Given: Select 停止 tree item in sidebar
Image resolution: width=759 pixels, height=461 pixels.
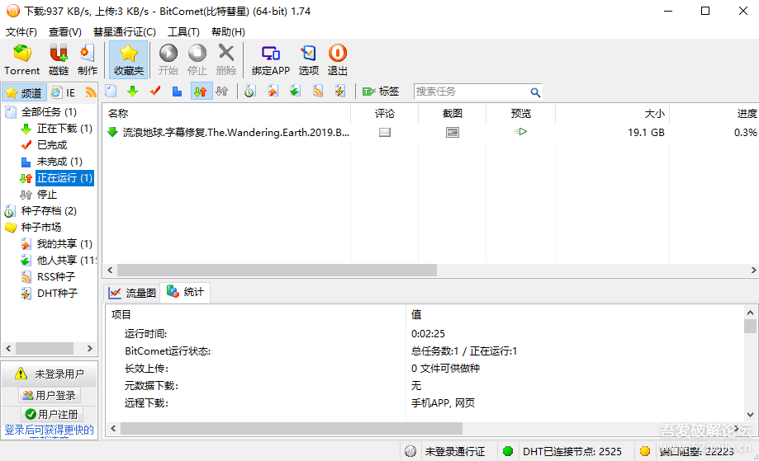Looking at the screenshot, I should pos(47,195).
